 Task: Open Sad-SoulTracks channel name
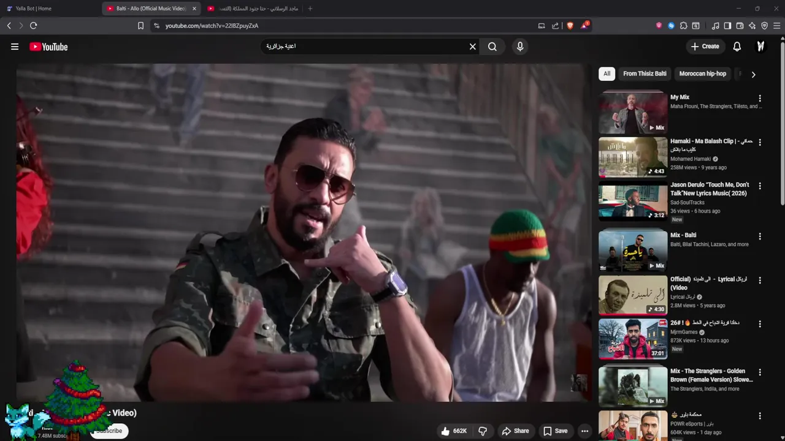pos(687,202)
